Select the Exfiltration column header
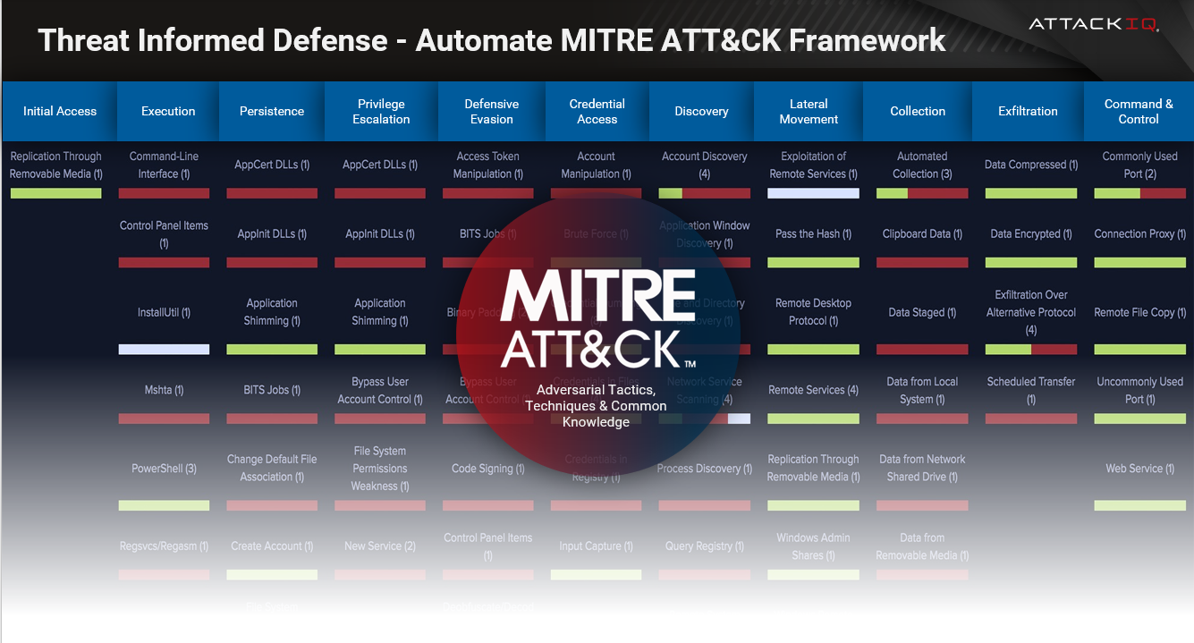Screen dimensions: 1194x643 (1028, 111)
